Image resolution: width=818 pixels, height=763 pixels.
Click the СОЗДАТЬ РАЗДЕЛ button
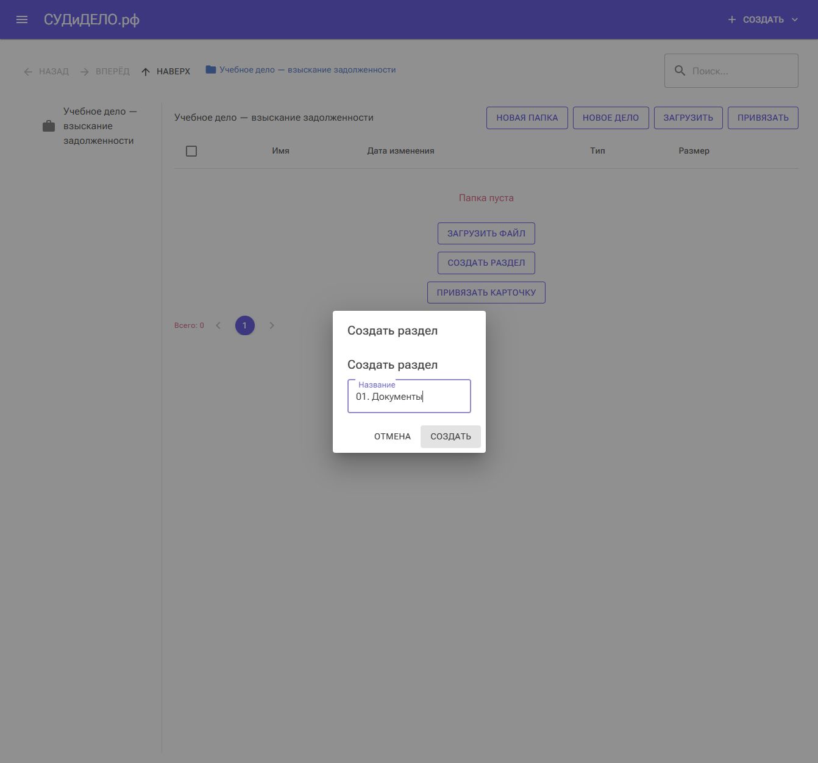486,263
